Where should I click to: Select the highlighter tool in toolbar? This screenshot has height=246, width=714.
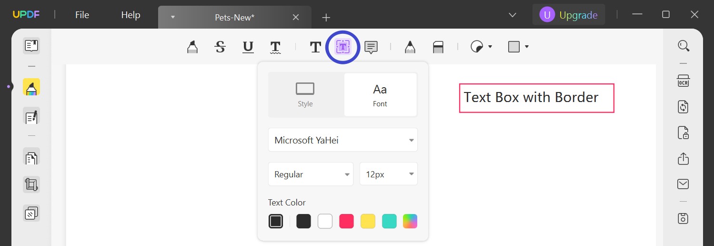[x=192, y=47]
